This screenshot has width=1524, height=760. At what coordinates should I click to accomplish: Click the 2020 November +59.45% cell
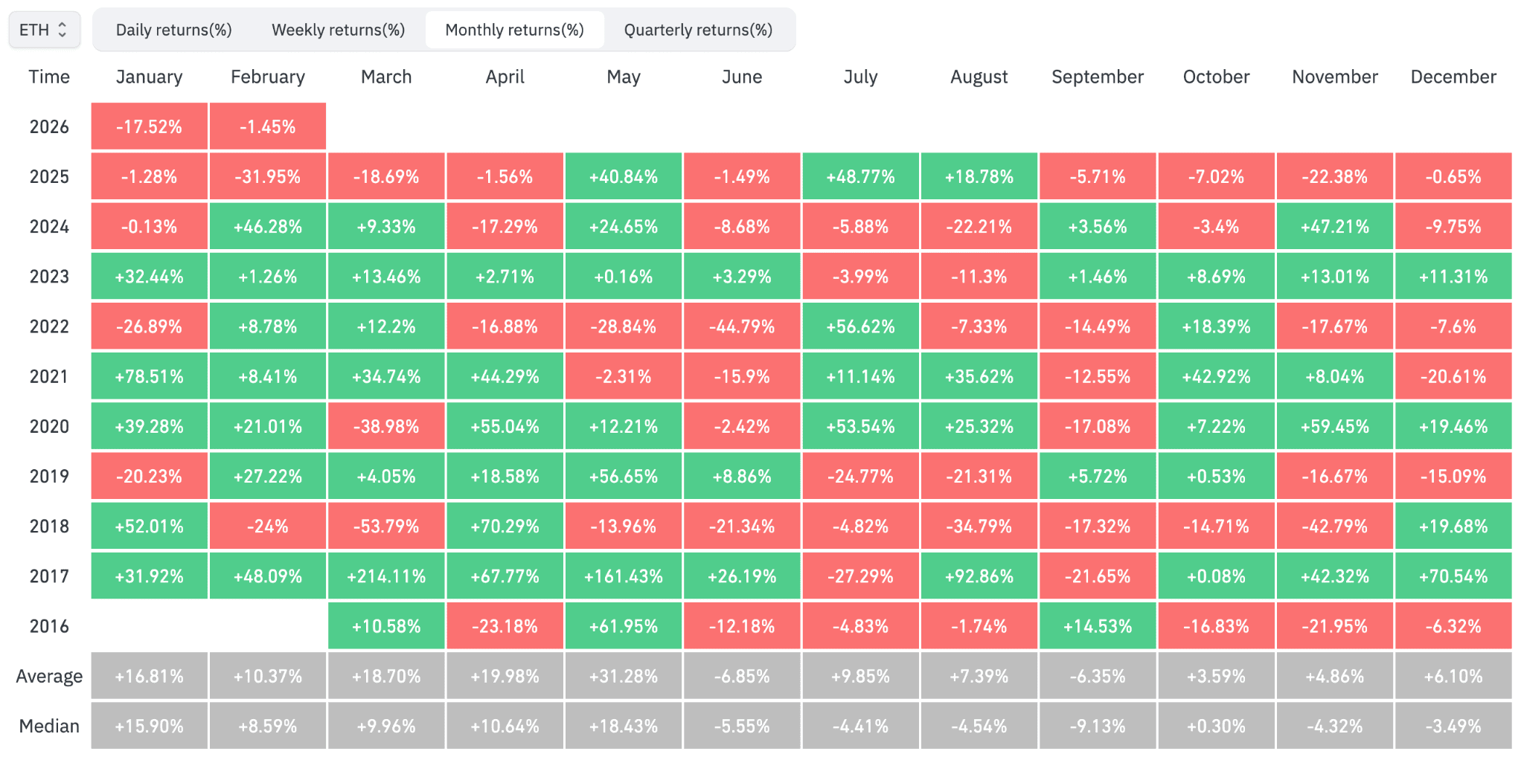coord(1334,426)
